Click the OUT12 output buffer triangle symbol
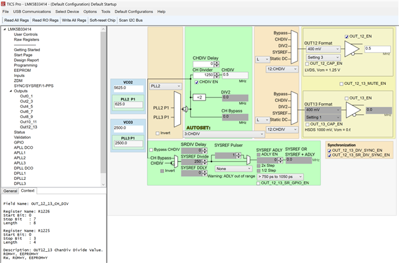This screenshot has height=263, width=399. [352, 49]
